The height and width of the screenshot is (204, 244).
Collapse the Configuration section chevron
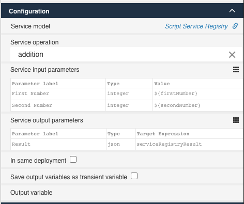[232, 11]
